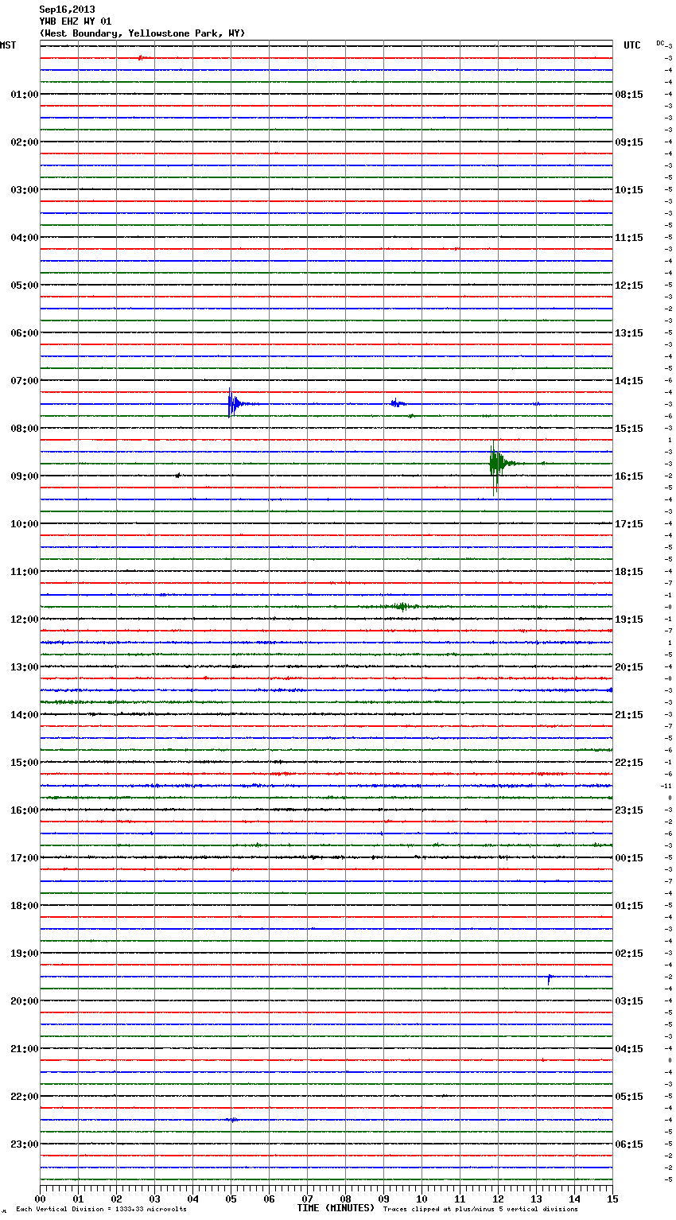This screenshot has height=1220, width=676.
Task: Select the '10' minute tick label on the bottom axis
Action: (x=422, y=1199)
